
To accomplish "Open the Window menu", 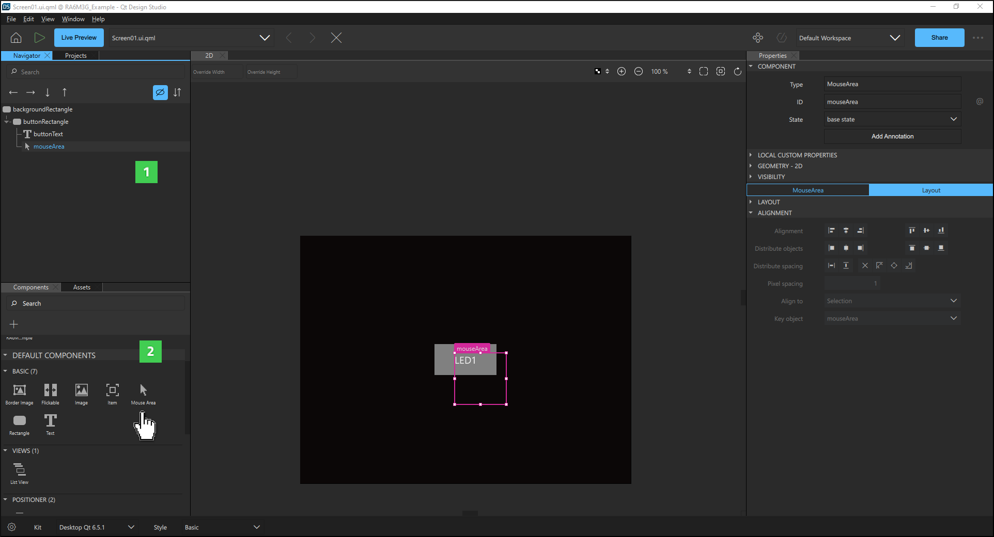I will coord(73,19).
